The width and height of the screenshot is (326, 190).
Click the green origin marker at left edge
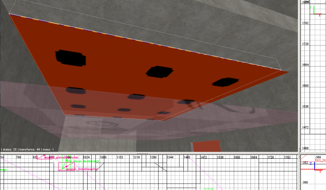click(x=3, y=170)
